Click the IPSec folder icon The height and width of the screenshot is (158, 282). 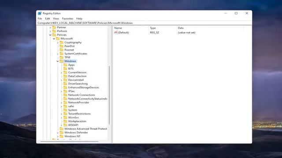click(x=65, y=91)
